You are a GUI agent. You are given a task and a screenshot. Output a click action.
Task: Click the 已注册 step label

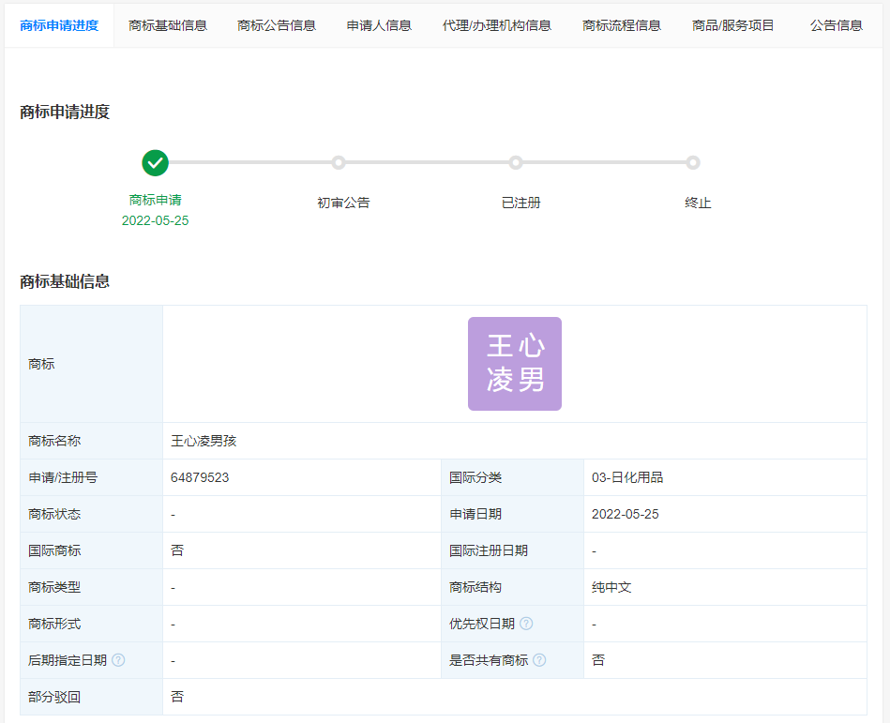[521, 203]
